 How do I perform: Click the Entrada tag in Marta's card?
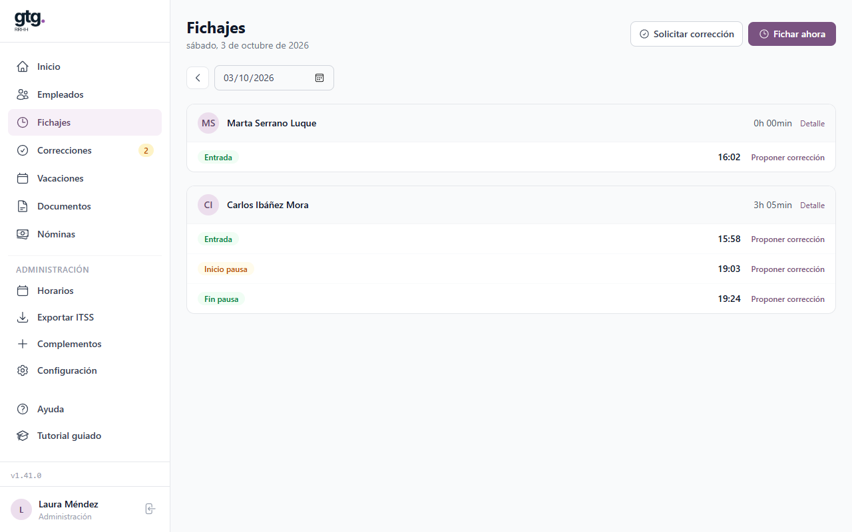pyautogui.click(x=218, y=158)
